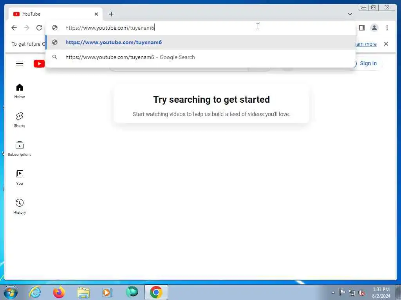
Task: Open Windows Explorer from taskbar
Action: pyautogui.click(x=83, y=292)
